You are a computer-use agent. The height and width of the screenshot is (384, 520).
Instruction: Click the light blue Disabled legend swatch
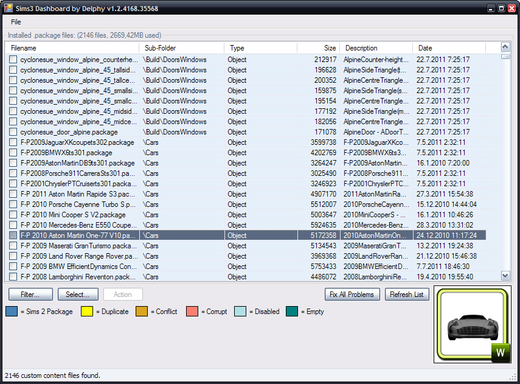pos(240,312)
